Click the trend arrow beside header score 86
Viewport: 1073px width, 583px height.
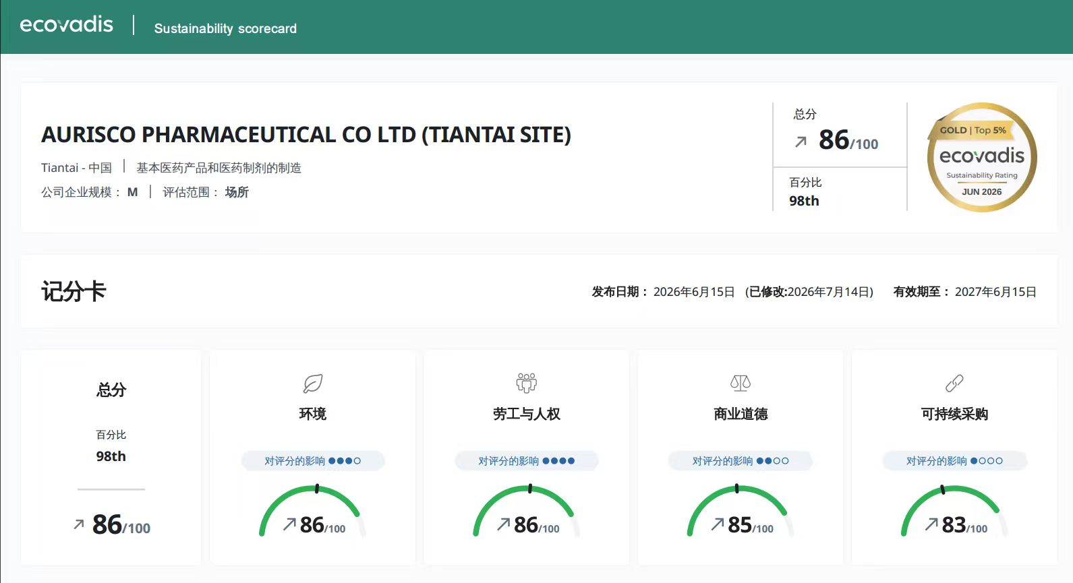point(801,142)
